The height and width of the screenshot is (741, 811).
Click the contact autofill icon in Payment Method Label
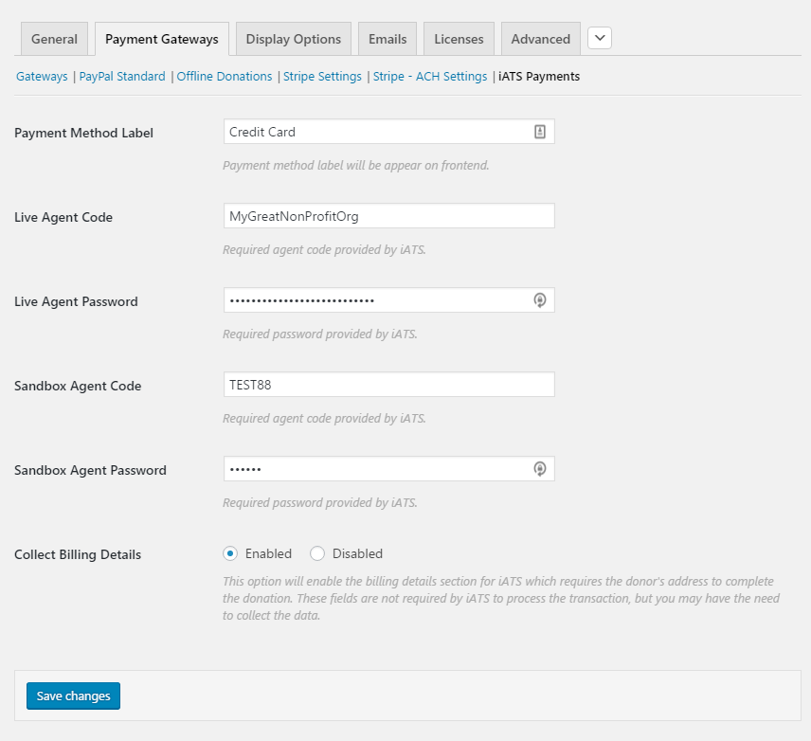(x=539, y=132)
